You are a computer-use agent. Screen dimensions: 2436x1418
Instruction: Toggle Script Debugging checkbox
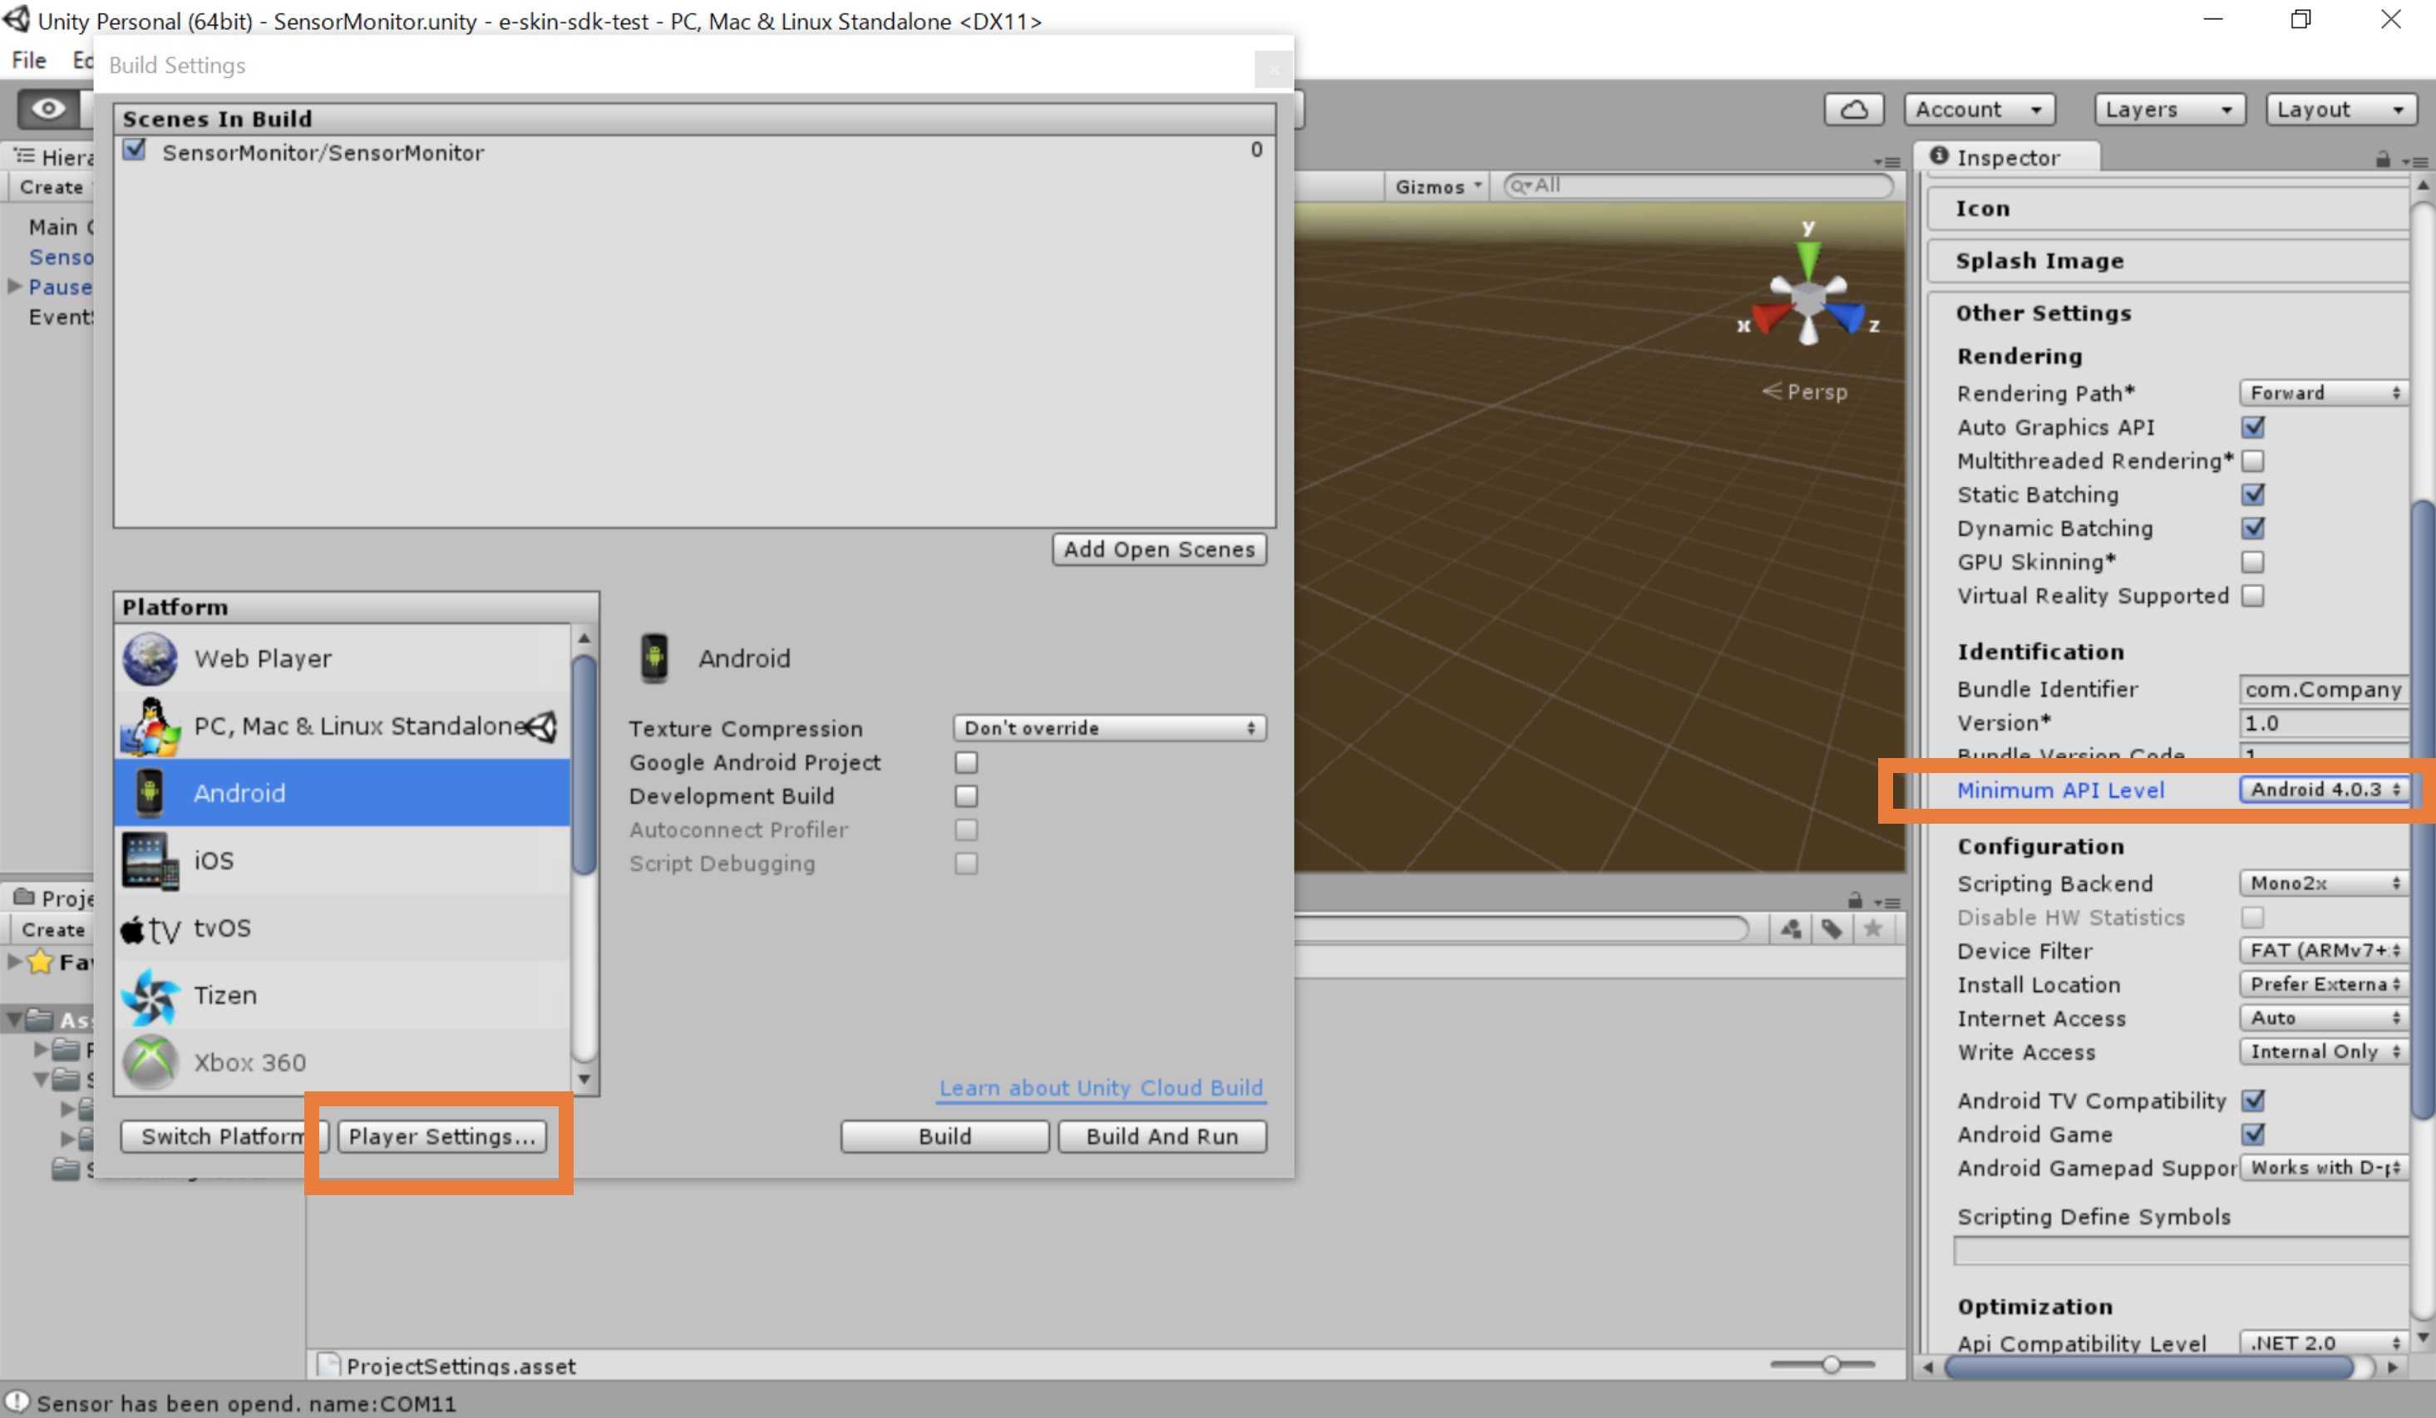[964, 863]
